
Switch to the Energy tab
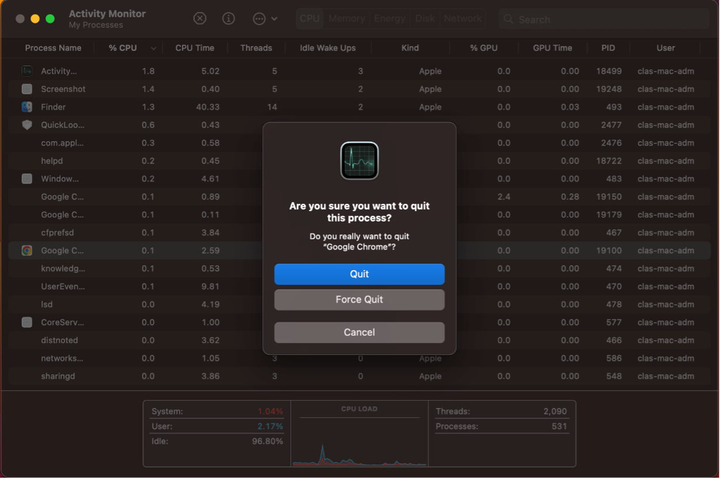[x=390, y=19]
